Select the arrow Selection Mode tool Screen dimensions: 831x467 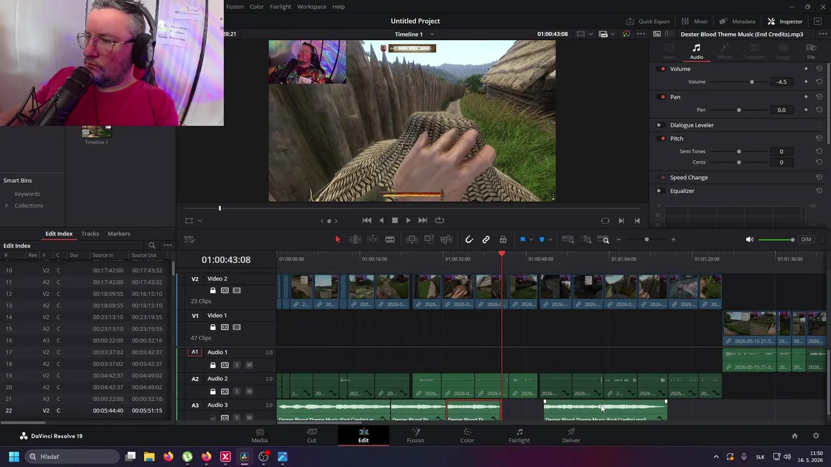[337, 239]
